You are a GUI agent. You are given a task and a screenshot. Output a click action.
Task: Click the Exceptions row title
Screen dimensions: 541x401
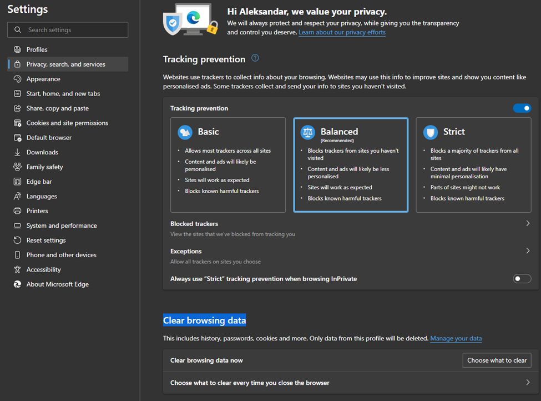[186, 251]
